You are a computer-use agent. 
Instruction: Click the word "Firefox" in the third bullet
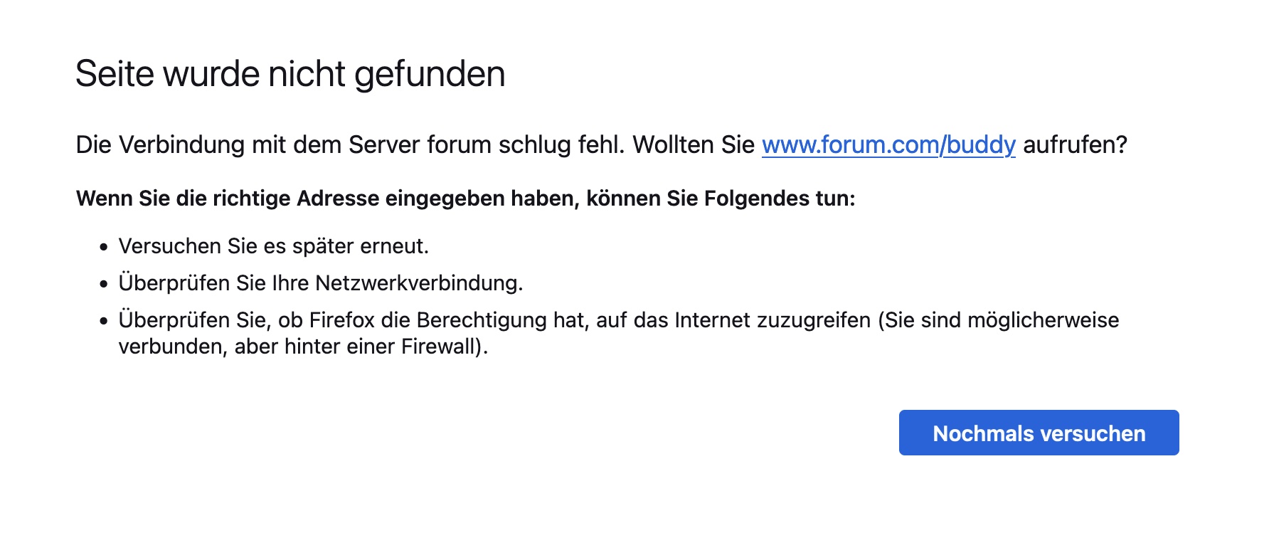tap(341, 320)
